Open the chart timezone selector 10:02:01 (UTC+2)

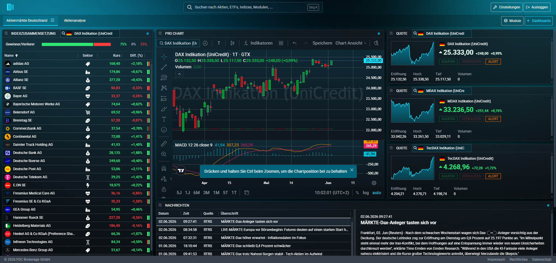tap(332, 193)
